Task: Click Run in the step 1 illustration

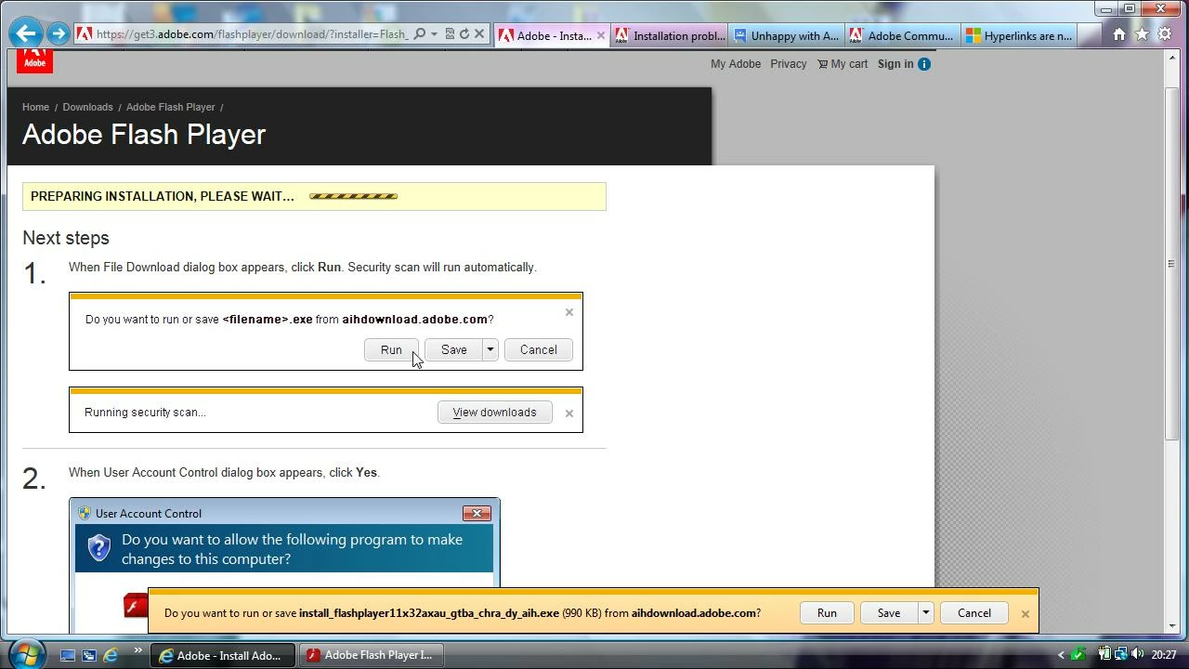Action: [x=391, y=350]
